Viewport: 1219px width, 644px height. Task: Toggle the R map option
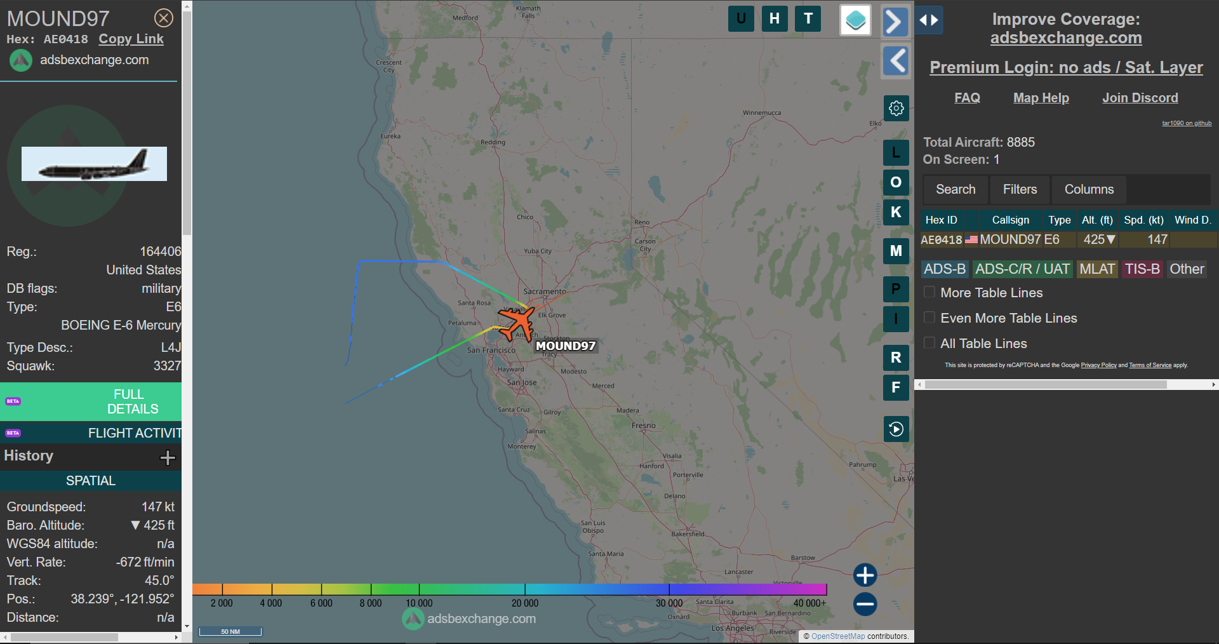click(896, 358)
